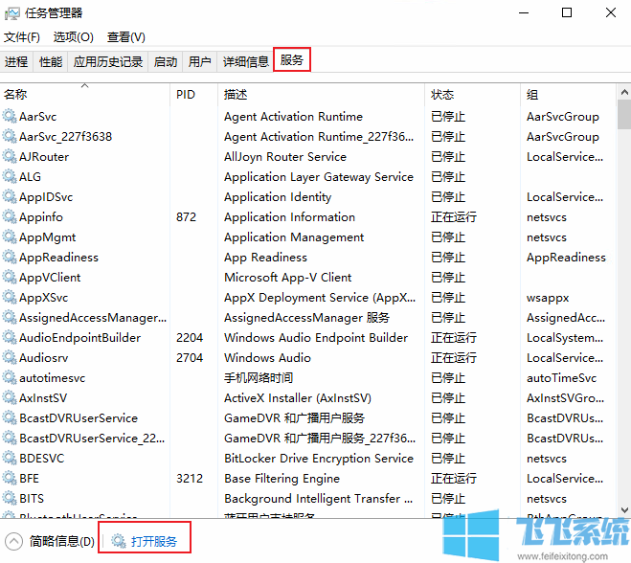Switch to the 详细信息 tab
Image resolution: width=631 pixels, height=563 pixels.
[x=246, y=61]
